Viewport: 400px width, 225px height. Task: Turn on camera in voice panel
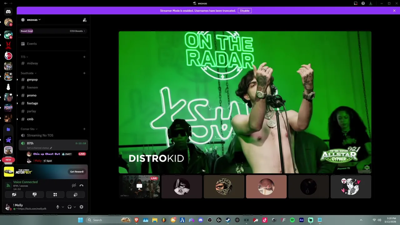click(x=14, y=194)
